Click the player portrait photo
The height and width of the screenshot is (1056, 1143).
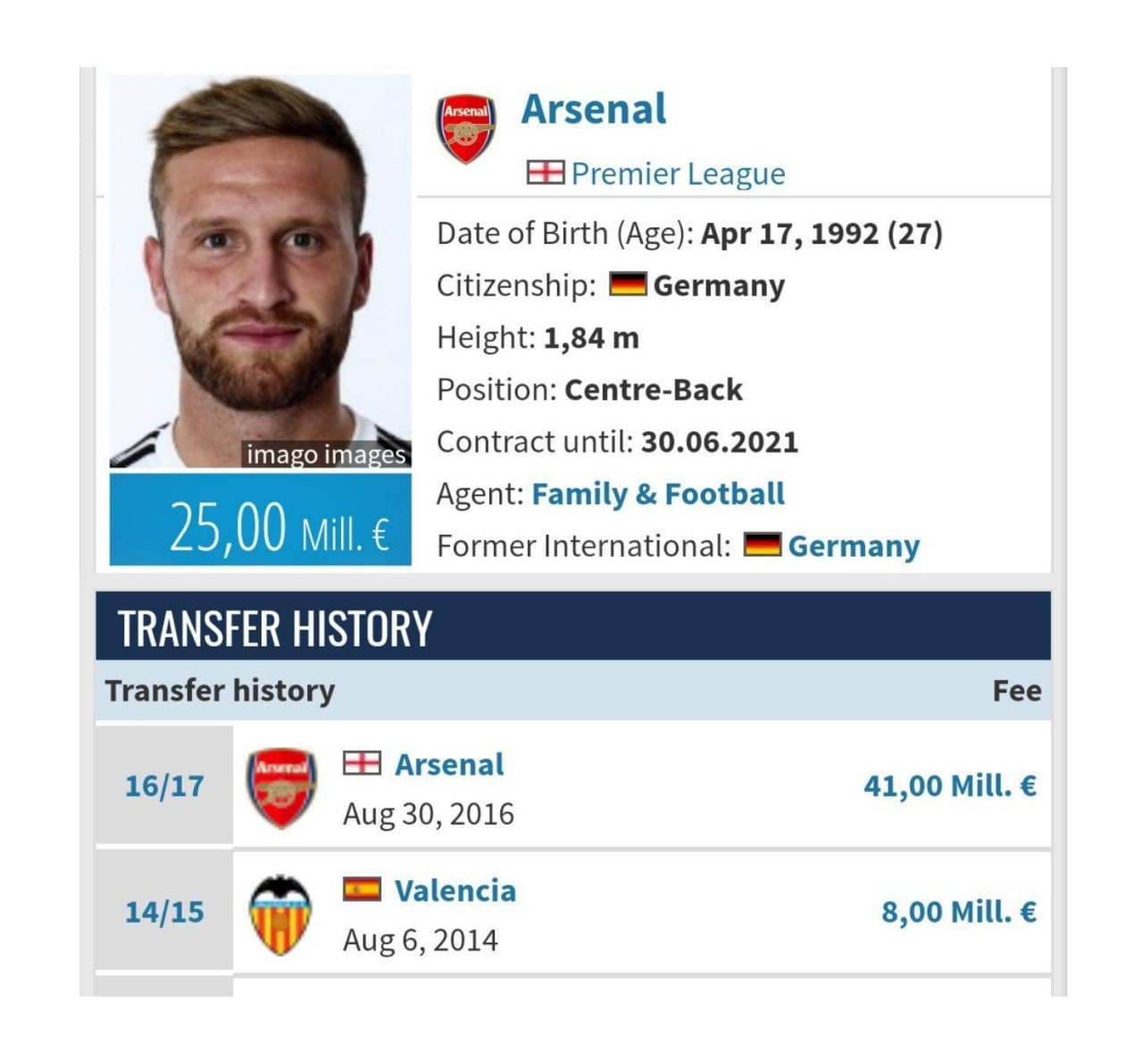(x=261, y=271)
